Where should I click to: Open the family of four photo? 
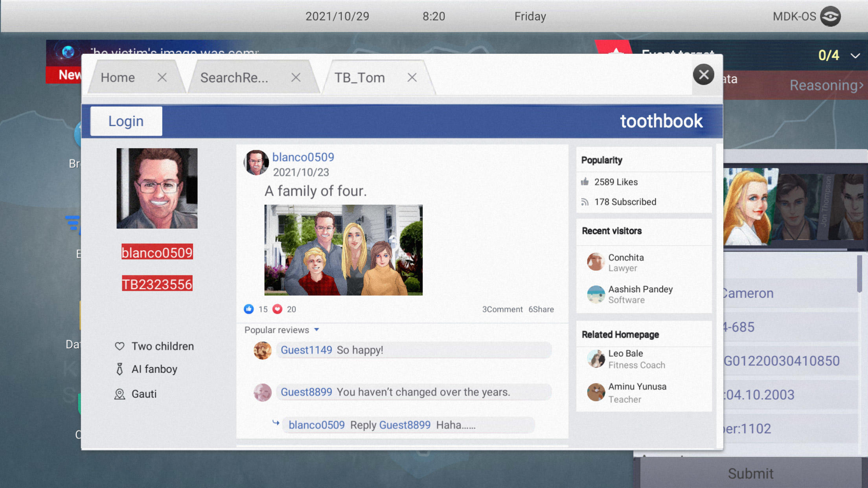pyautogui.click(x=343, y=250)
